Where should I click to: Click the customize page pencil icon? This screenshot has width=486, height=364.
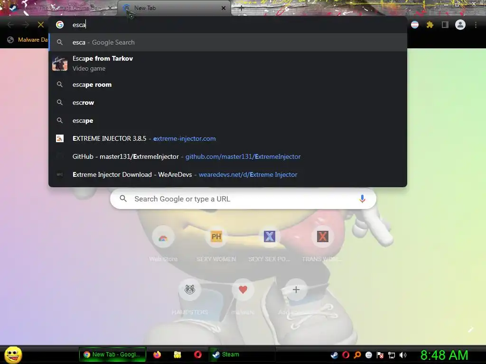point(470,330)
